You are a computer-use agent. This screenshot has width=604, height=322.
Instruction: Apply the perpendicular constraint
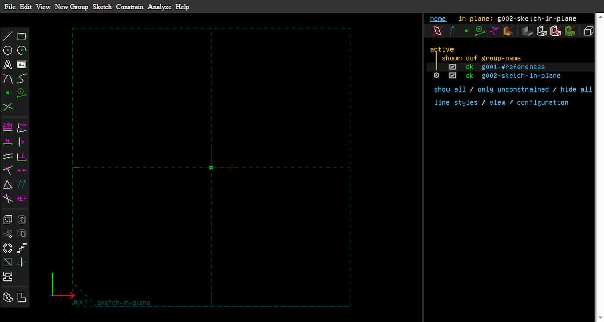click(22, 156)
